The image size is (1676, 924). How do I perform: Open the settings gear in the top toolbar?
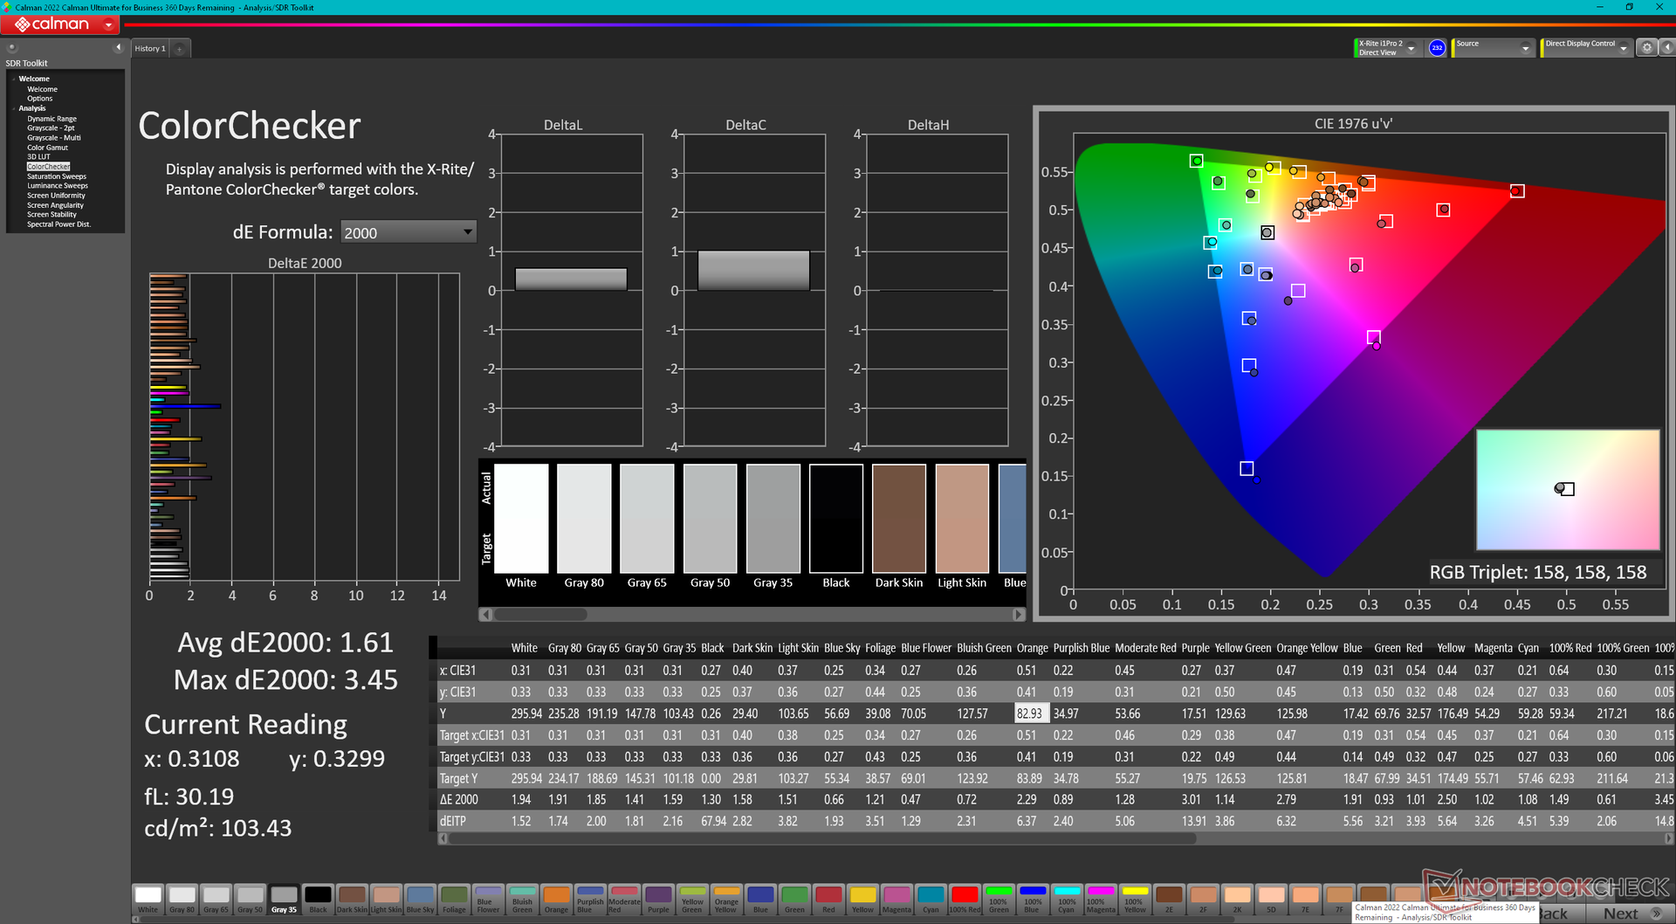pyautogui.click(x=1646, y=48)
